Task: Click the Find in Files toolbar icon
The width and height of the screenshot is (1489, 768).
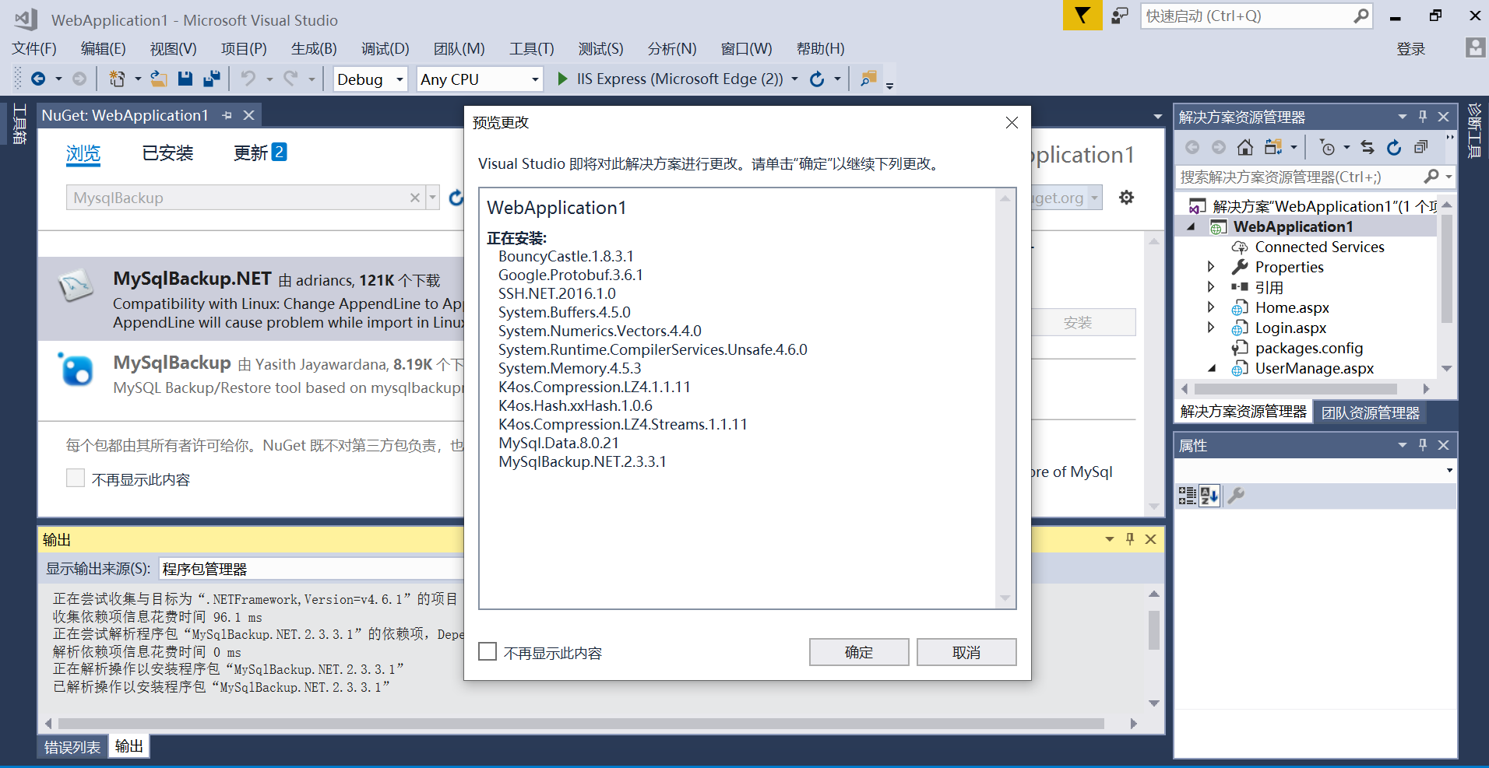Action: (x=868, y=79)
